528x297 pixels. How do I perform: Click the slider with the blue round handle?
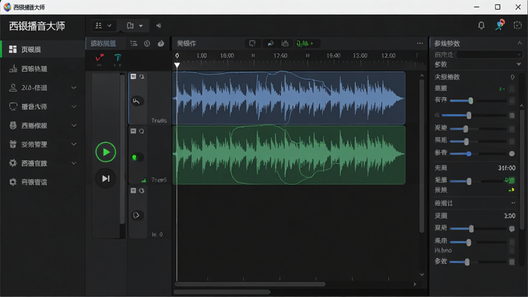478,154
